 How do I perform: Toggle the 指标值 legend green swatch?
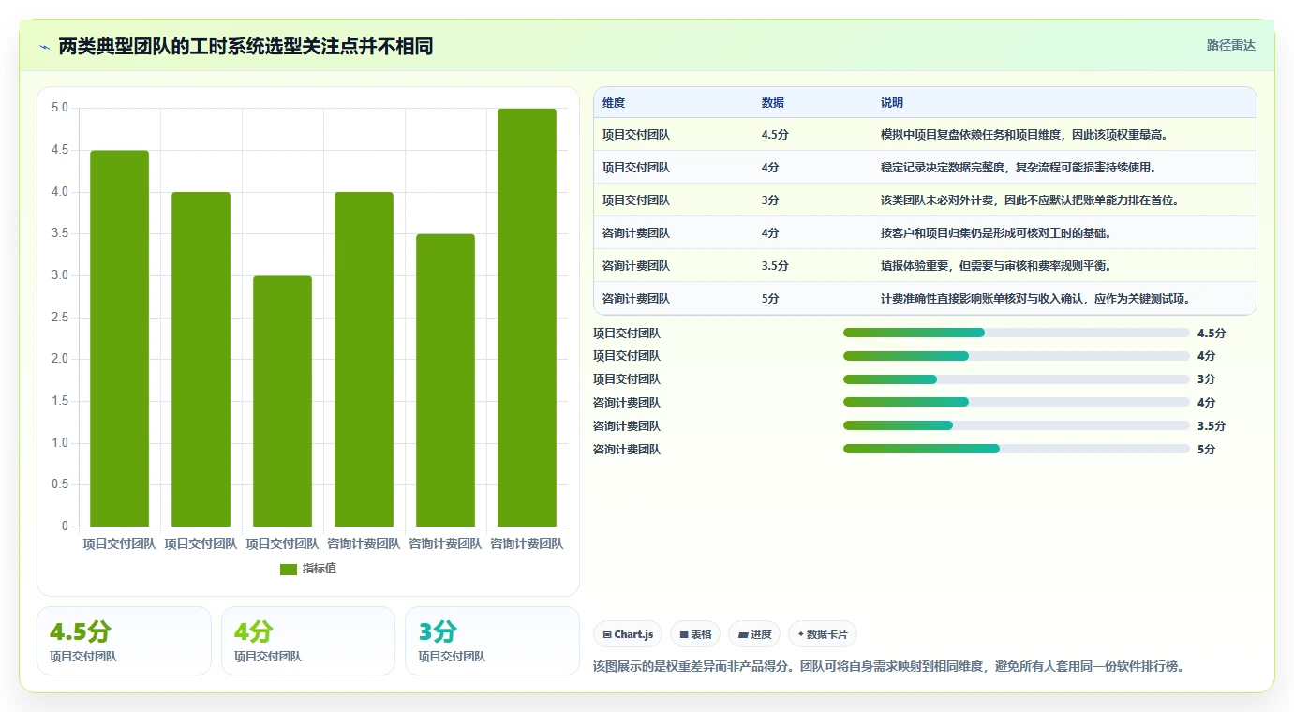tap(289, 569)
